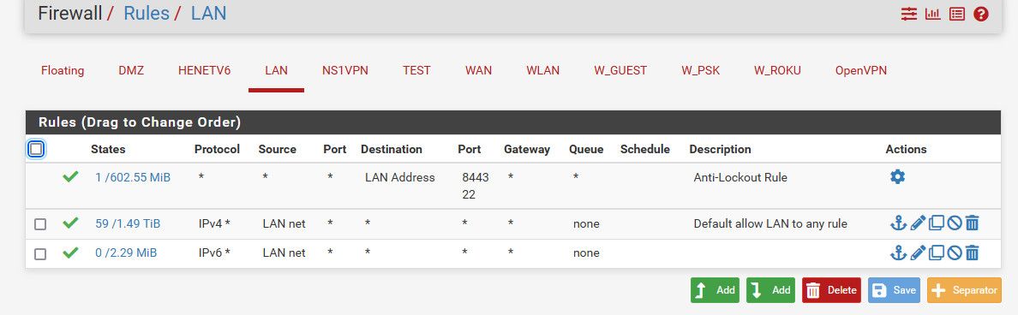
Task: Switch to the WAN tab
Action: (x=478, y=71)
